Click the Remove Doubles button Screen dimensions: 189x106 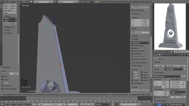pyautogui.click(x=10, y=24)
